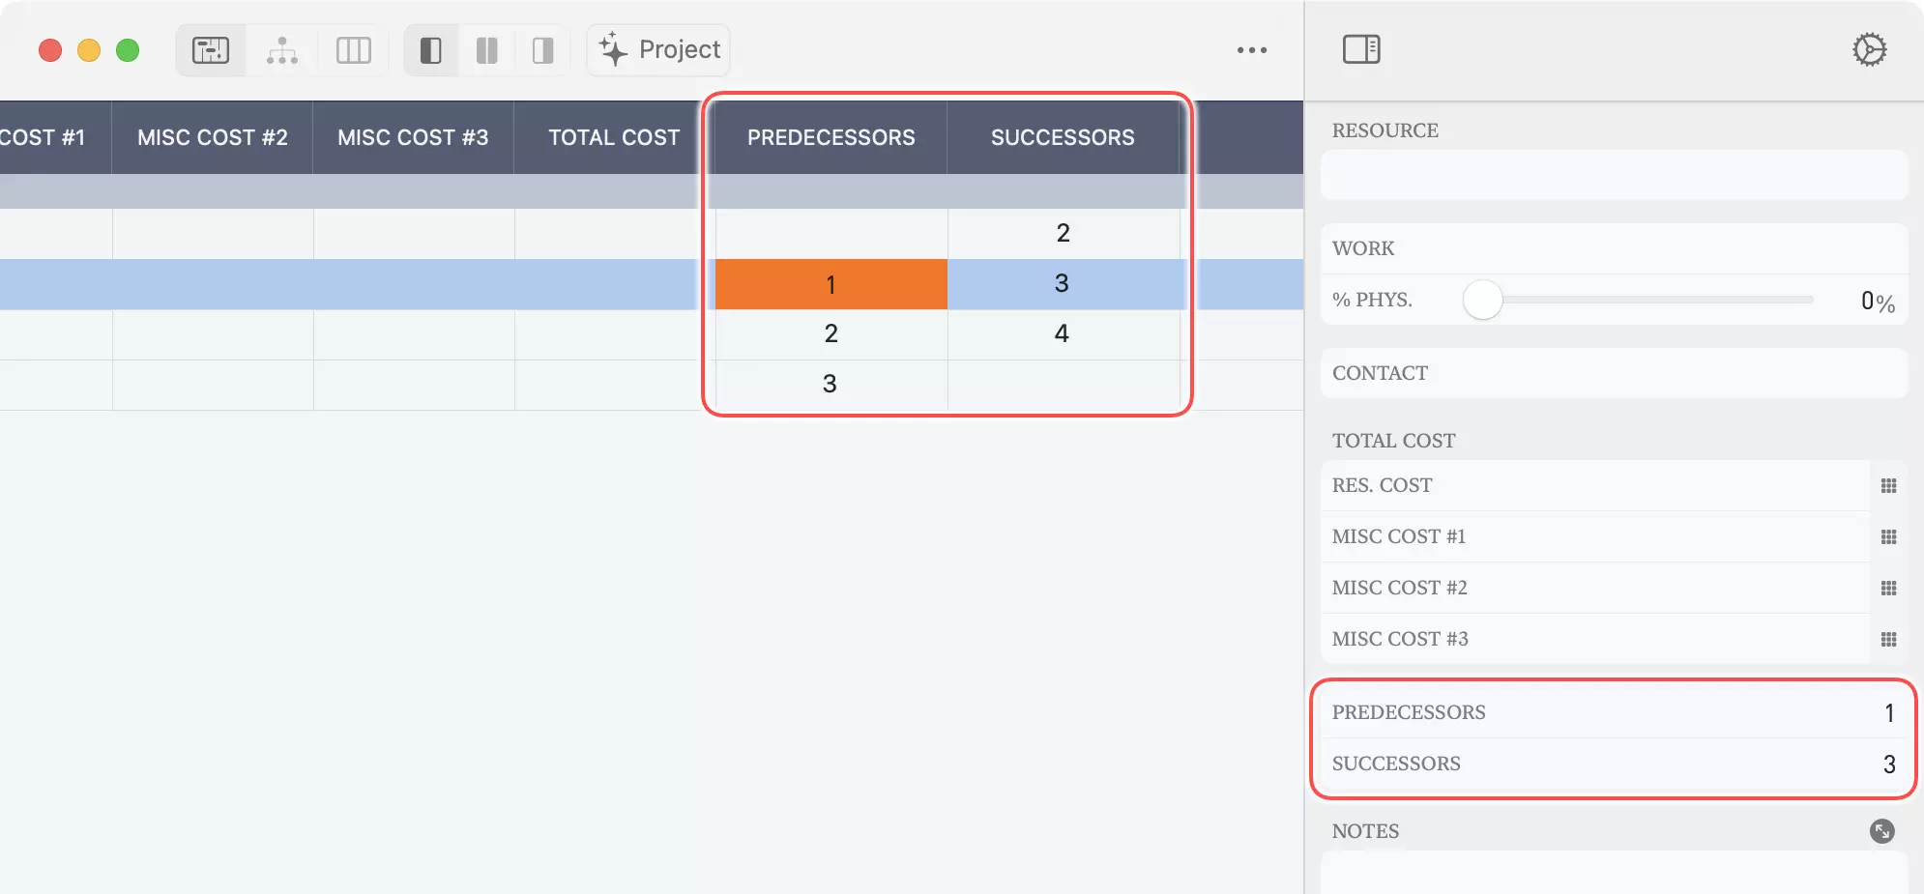Click the SUCCESSORS column header
Screen dimensions: 1924x894
pyautogui.click(x=1061, y=137)
